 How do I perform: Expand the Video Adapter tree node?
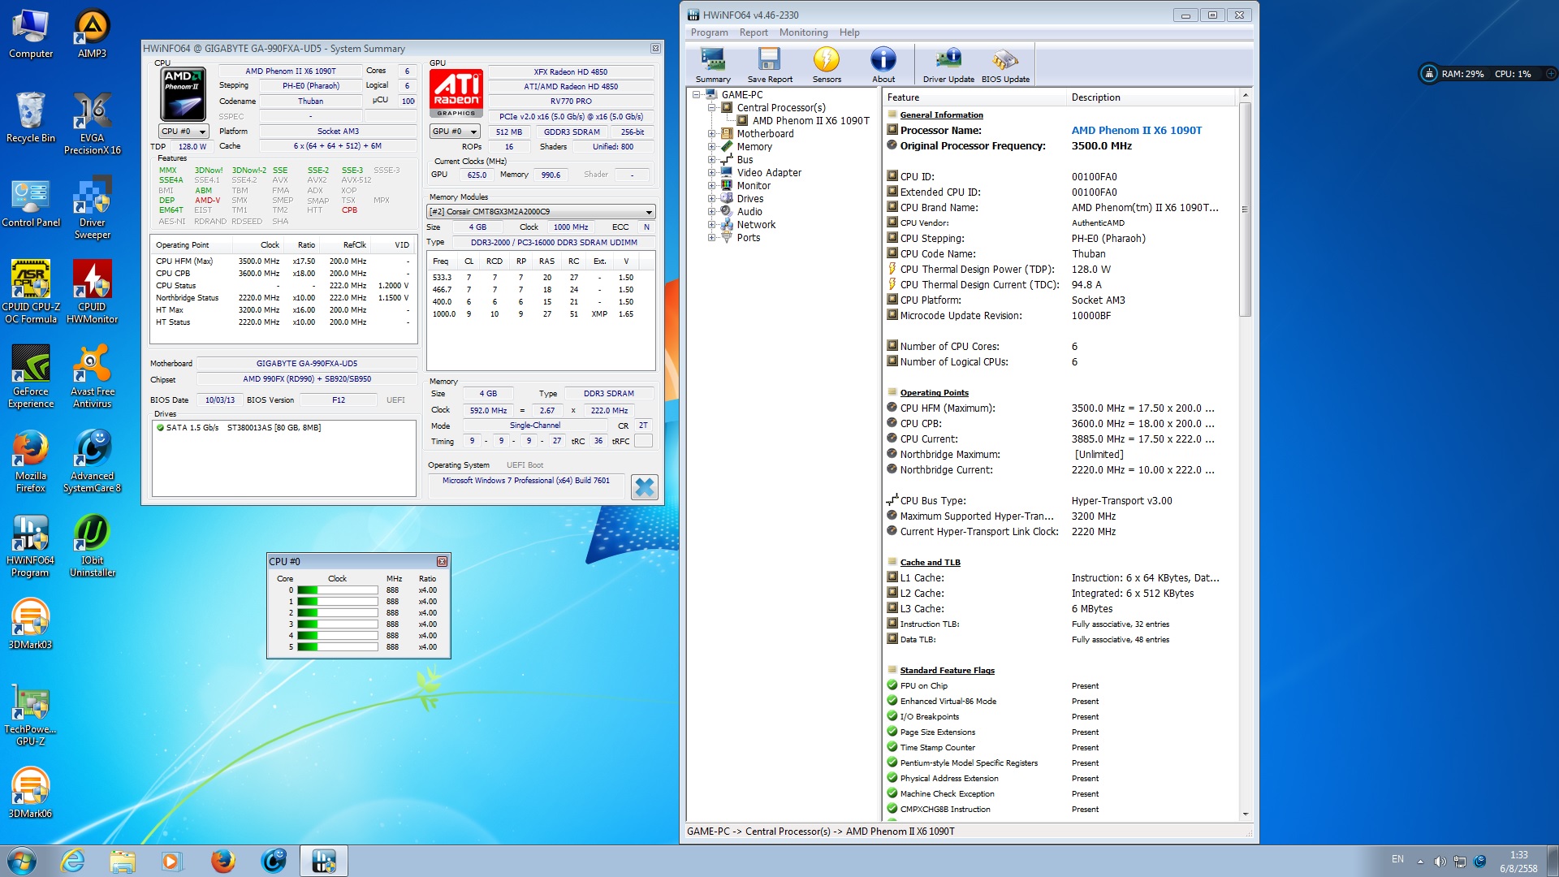pyautogui.click(x=711, y=173)
